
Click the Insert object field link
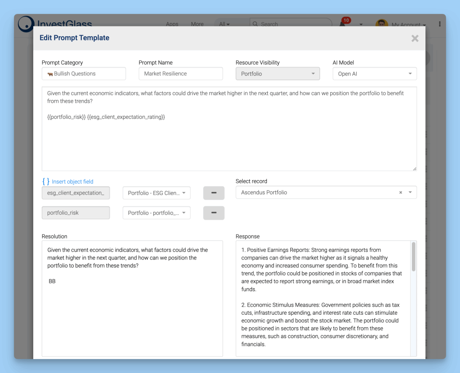[72, 182]
